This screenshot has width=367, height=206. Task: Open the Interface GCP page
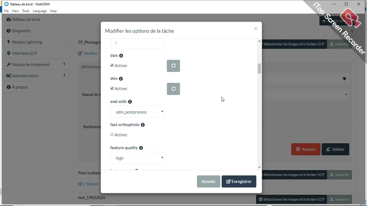24,53
